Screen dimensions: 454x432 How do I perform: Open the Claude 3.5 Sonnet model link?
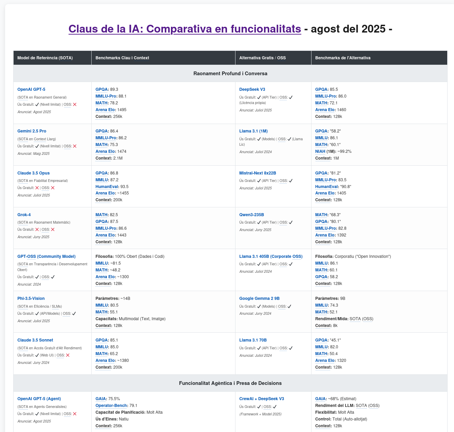click(35, 340)
